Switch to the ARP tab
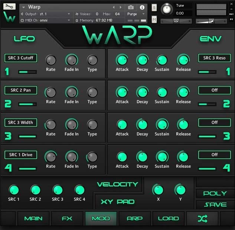The image size is (235, 230). (x=135, y=218)
